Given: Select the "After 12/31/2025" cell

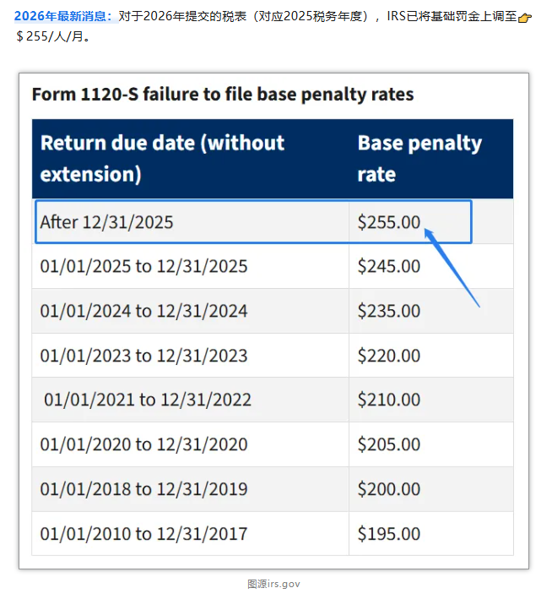Looking at the screenshot, I should 107,222.
